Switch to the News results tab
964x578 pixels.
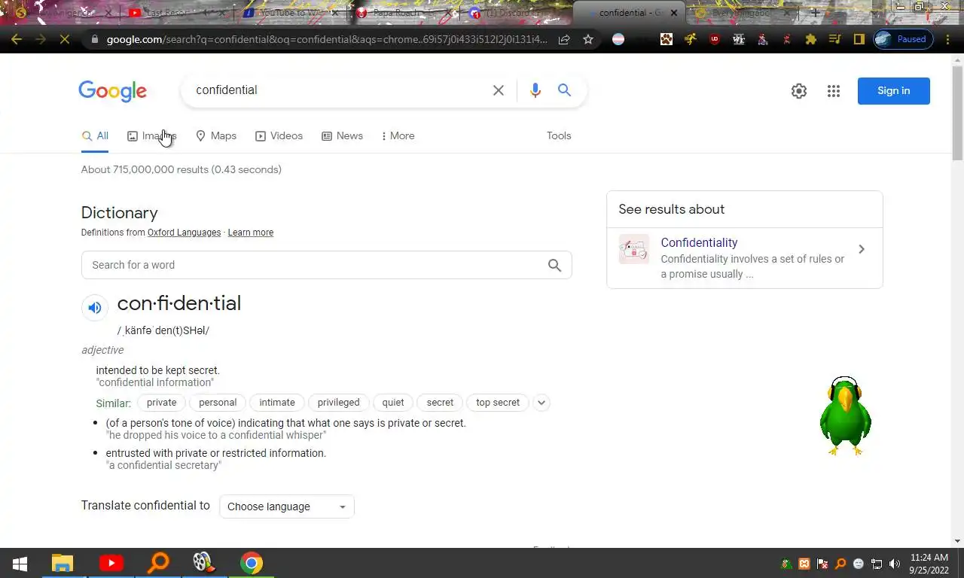[342, 135]
